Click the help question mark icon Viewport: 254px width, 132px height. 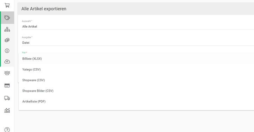point(7,130)
